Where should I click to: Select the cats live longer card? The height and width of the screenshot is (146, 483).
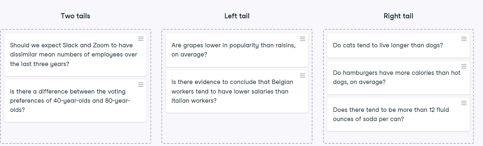click(x=398, y=45)
